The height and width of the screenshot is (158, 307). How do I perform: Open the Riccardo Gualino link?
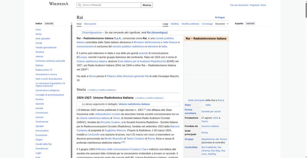pyautogui.click(x=110, y=122)
